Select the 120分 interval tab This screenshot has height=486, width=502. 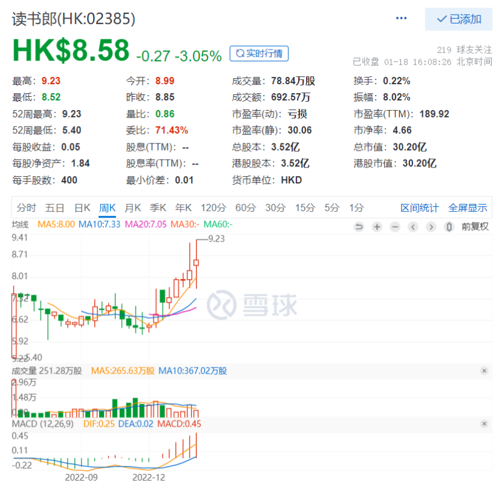click(212, 208)
